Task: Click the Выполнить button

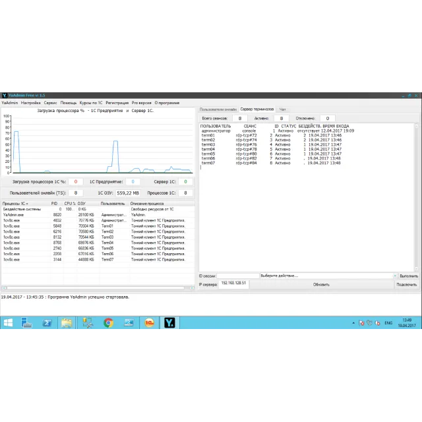Action: click(409, 276)
